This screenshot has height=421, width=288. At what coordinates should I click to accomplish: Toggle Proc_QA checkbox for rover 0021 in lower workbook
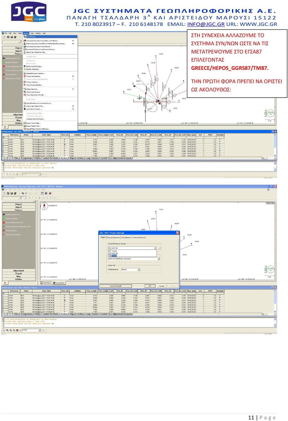click(x=65, y=296)
